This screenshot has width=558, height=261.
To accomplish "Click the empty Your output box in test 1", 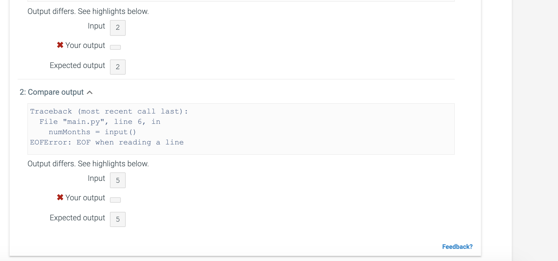I will tap(115, 47).
